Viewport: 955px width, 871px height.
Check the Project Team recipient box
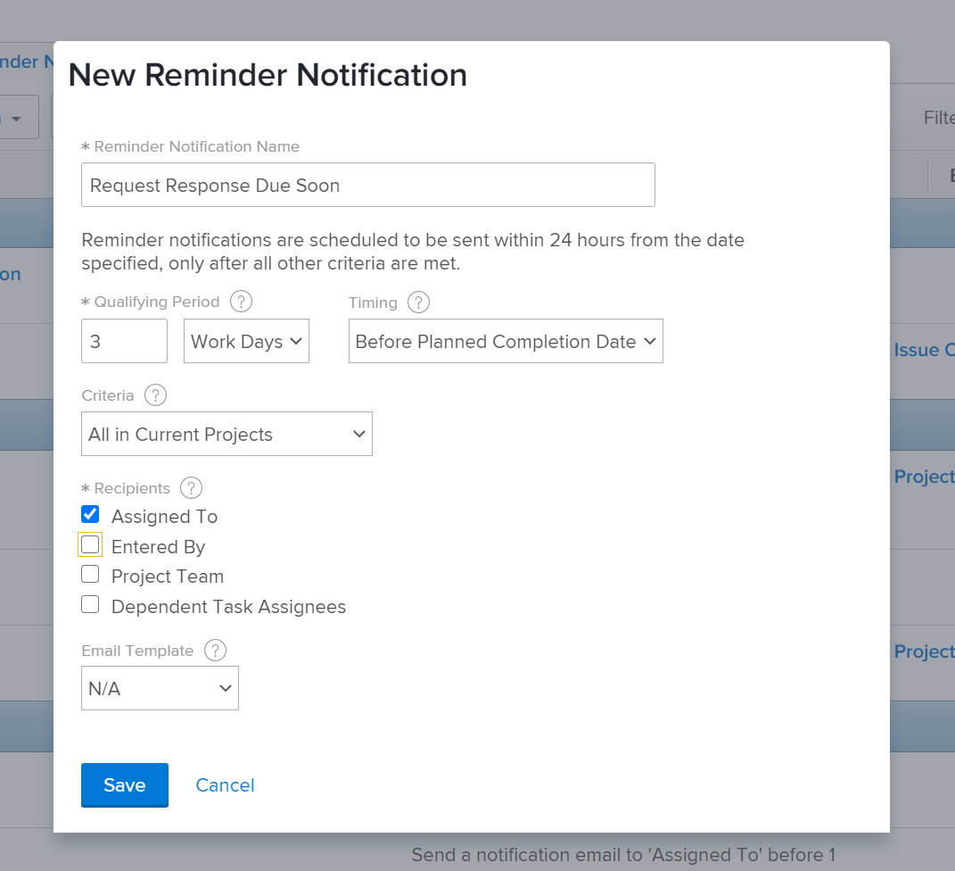pos(90,575)
